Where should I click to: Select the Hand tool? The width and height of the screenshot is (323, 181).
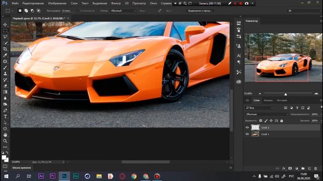pyautogui.click(x=5, y=135)
